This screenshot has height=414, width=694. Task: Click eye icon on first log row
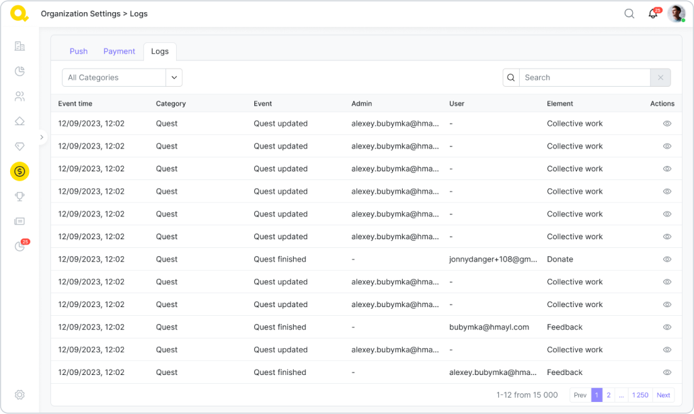(667, 124)
